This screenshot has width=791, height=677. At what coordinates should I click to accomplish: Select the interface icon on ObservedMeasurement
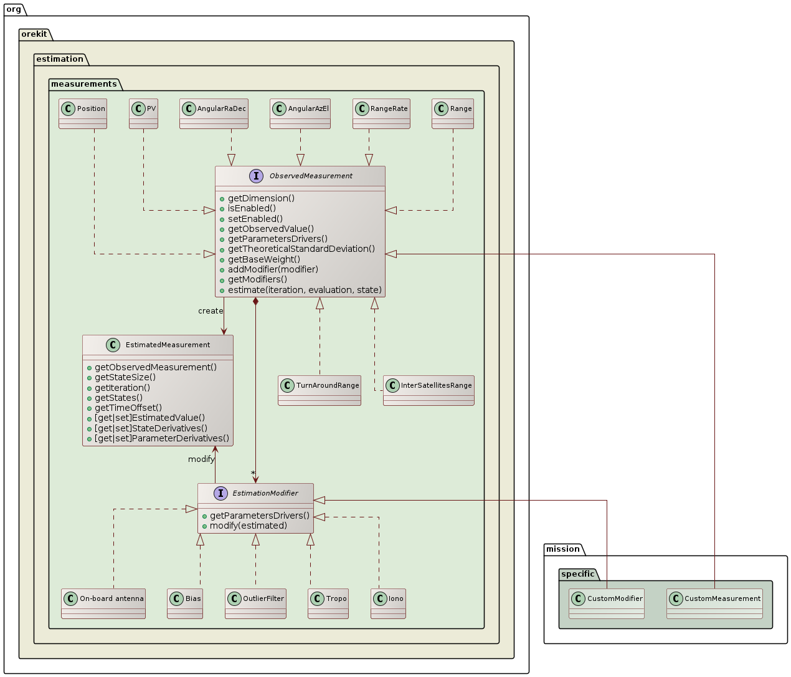[256, 176]
